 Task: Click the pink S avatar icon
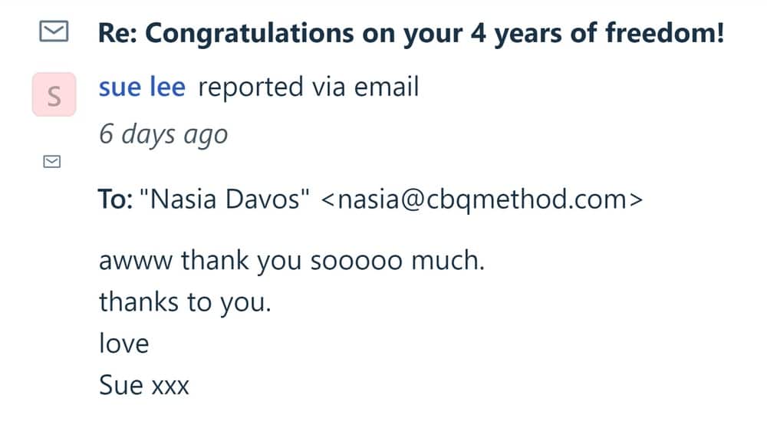click(54, 95)
